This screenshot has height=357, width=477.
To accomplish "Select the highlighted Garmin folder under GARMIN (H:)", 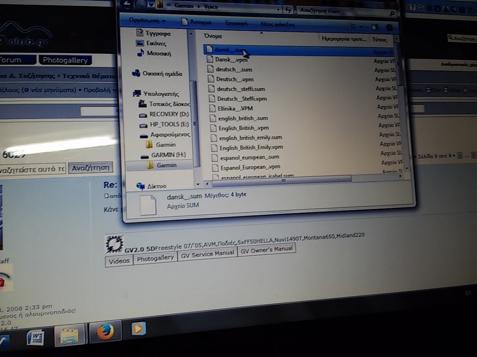I will 162,165.
